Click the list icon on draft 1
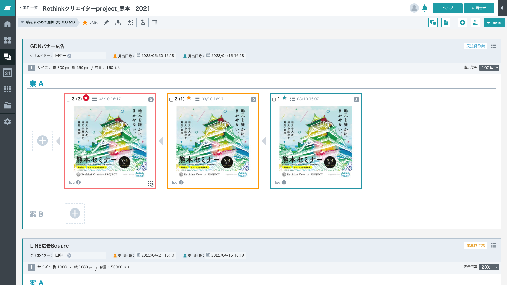This screenshot has width=507, height=285. coord(292,99)
